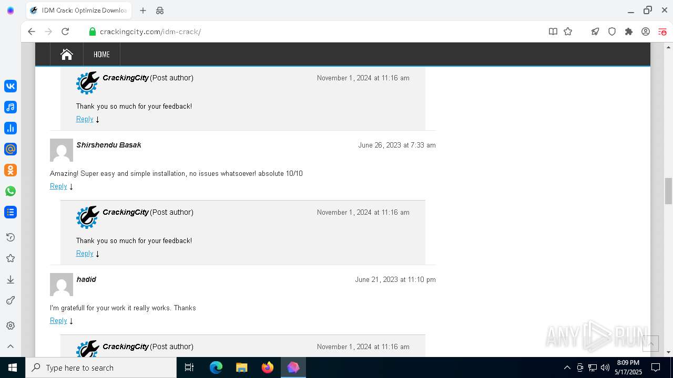The height and width of the screenshot is (378, 673).
Task: Open an incognito window with the glasses icon
Action: [x=160, y=10]
